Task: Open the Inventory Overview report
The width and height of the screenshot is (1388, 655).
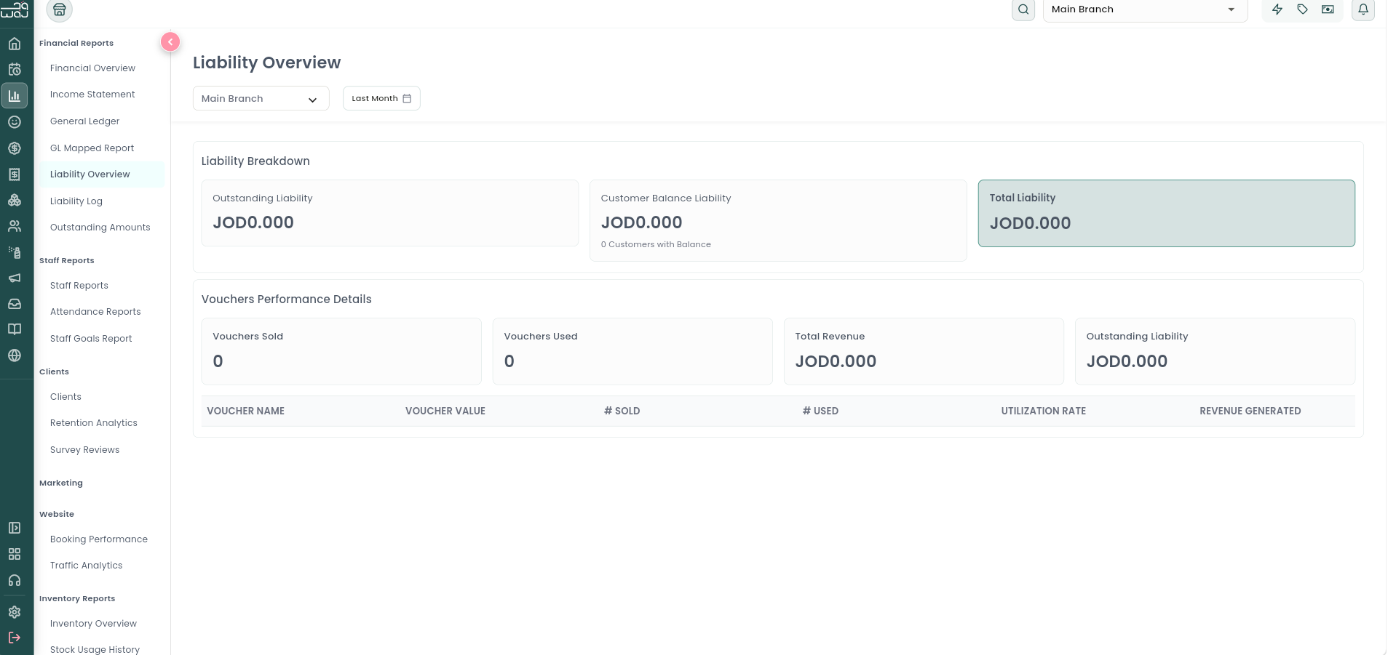Action: click(93, 624)
